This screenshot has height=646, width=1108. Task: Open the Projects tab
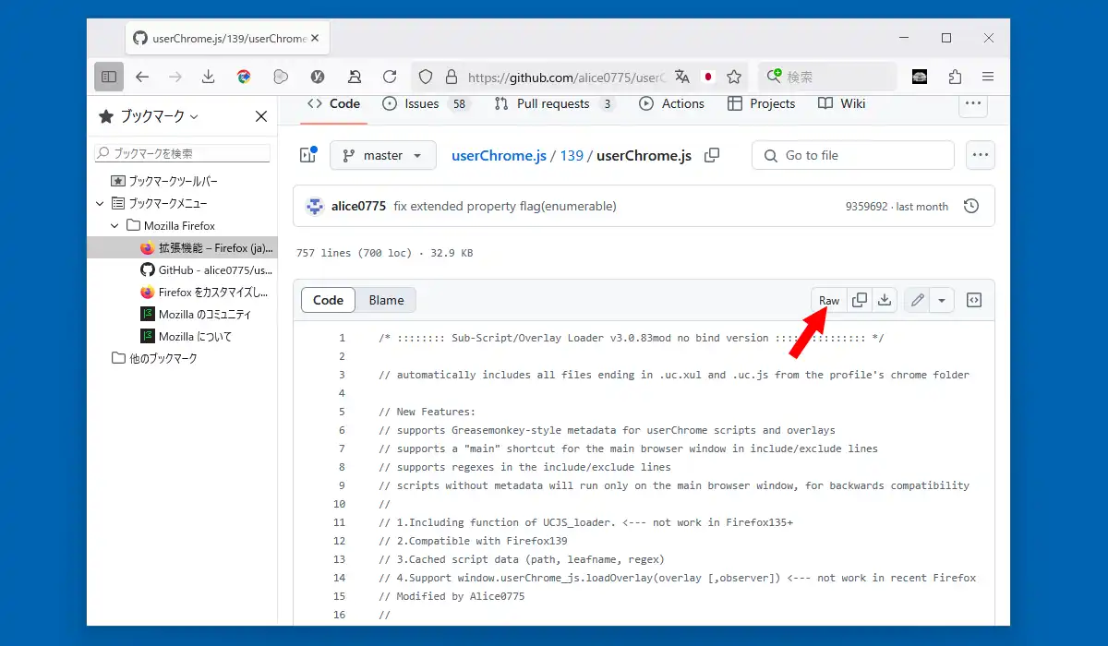[x=761, y=103]
